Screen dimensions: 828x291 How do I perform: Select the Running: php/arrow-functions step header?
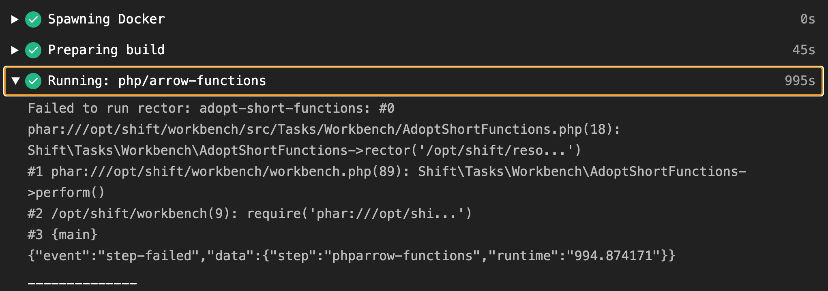pyautogui.click(x=191, y=81)
